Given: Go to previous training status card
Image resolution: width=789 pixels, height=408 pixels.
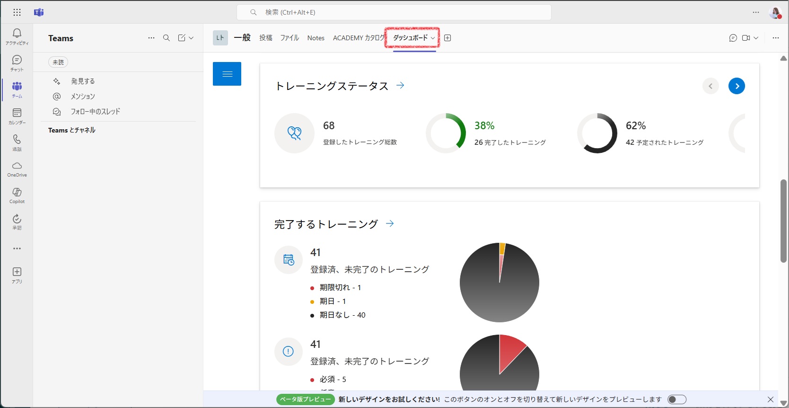Looking at the screenshot, I should coord(710,86).
